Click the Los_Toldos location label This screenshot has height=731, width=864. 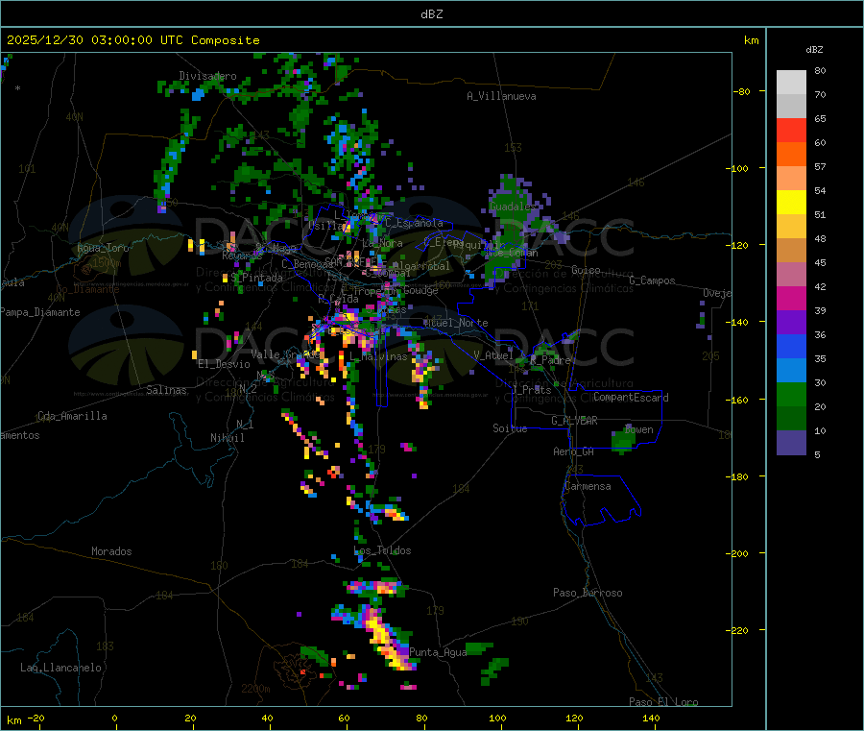pos(382,550)
